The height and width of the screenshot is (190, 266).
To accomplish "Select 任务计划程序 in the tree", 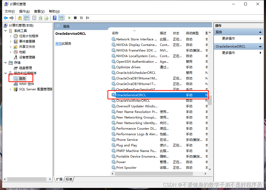I will point(29,36).
